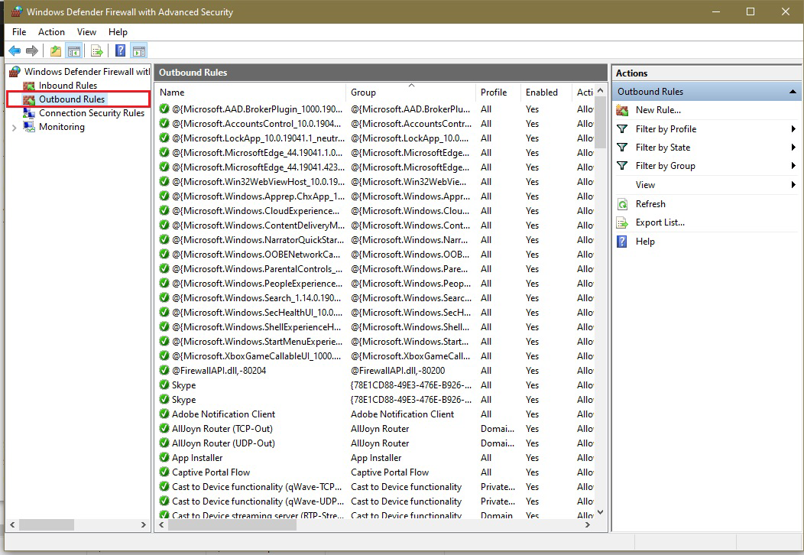804x555 pixels.
Task: Select Outbound Rules in the tree
Action: (x=72, y=99)
